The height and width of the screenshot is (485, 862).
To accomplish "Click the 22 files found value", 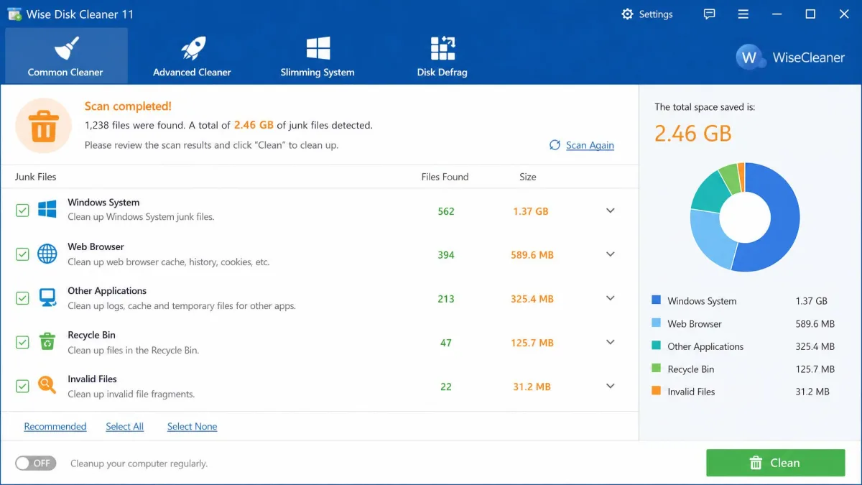I will tap(446, 387).
